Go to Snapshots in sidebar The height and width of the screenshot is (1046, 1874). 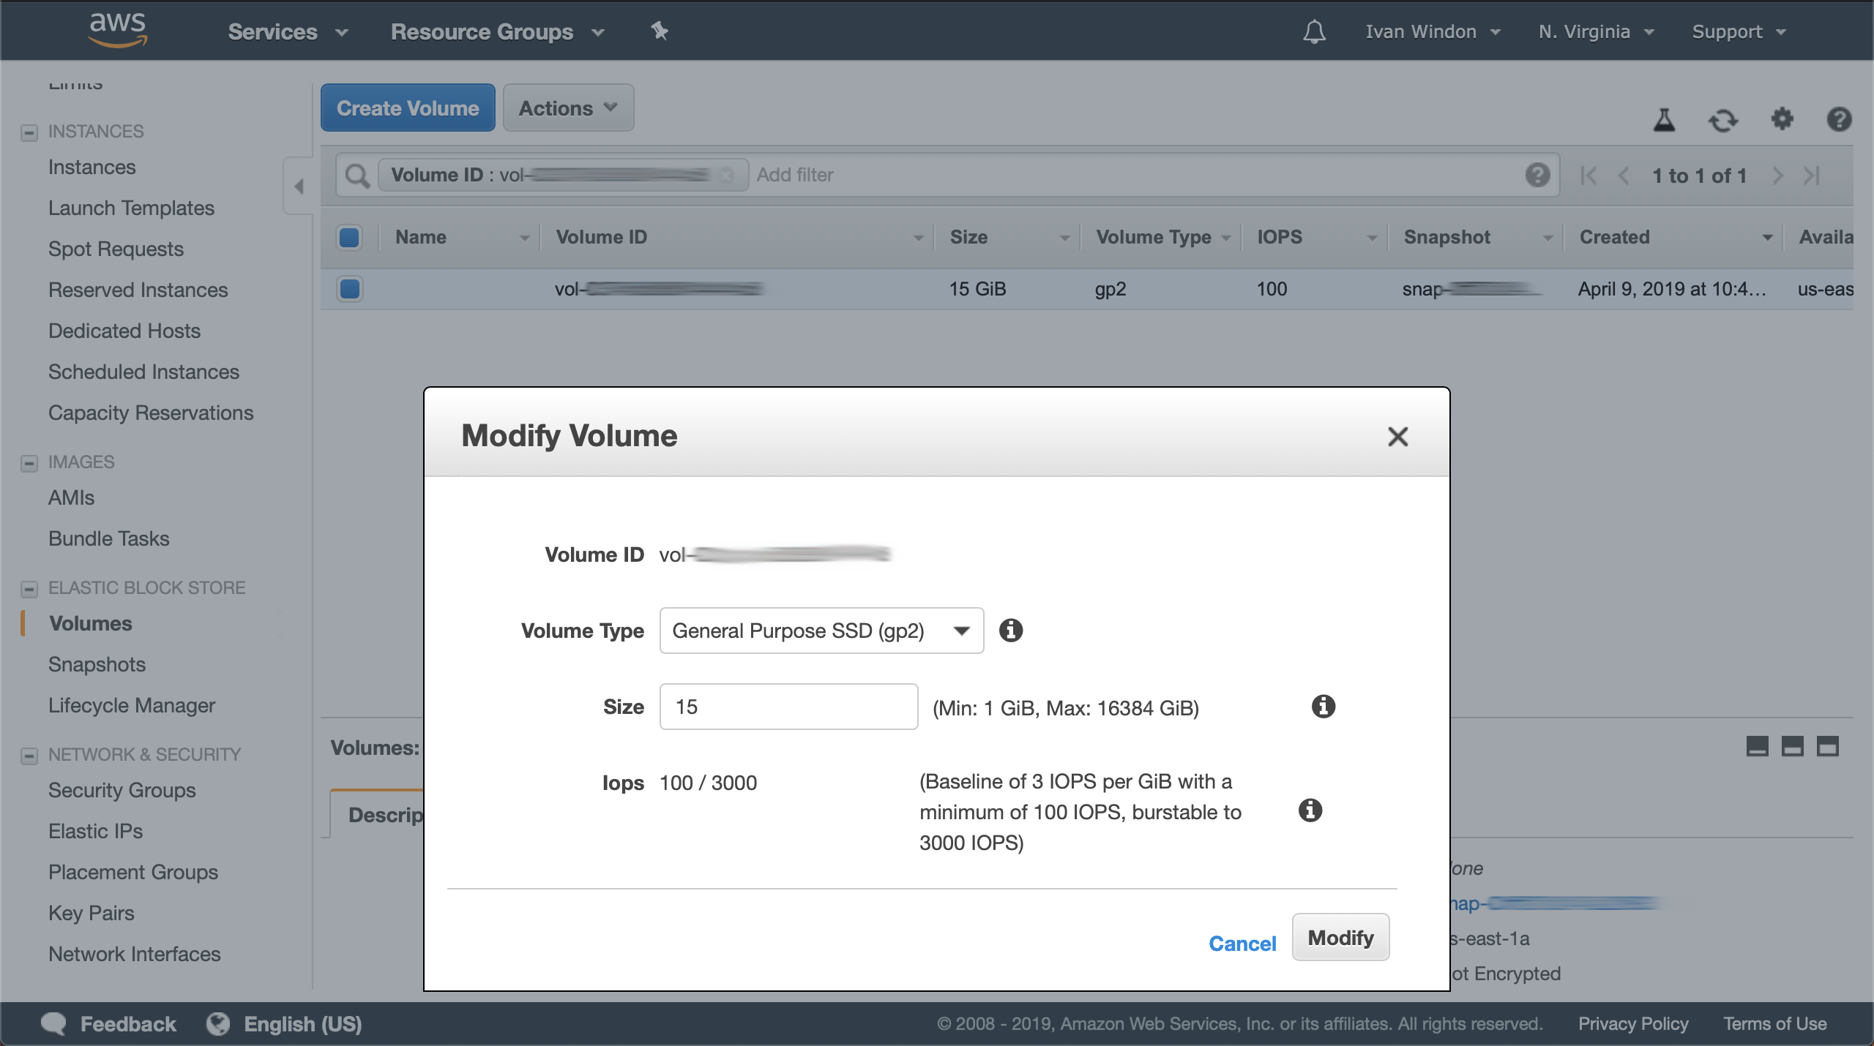pos(97,664)
